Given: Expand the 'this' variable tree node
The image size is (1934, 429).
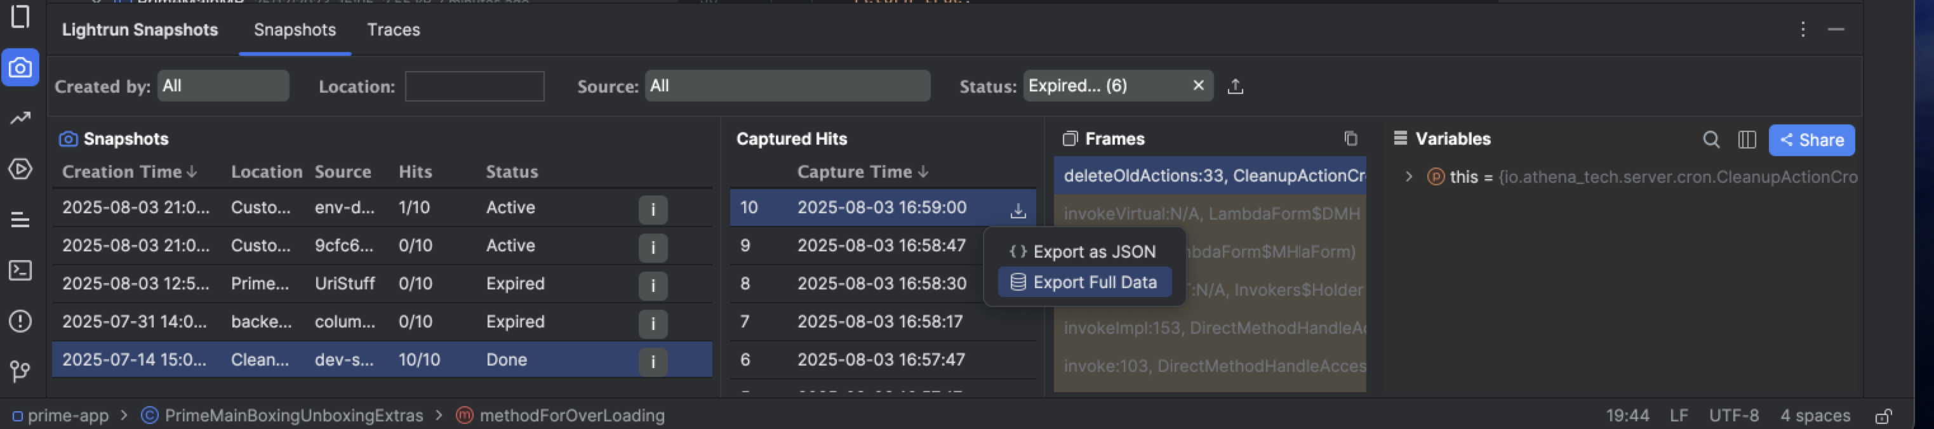Looking at the screenshot, I should 1408,177.
